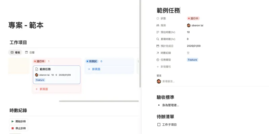269x134 pixels.
Task: Switch to the 看板 view tab
Action: tap(15, 53)
